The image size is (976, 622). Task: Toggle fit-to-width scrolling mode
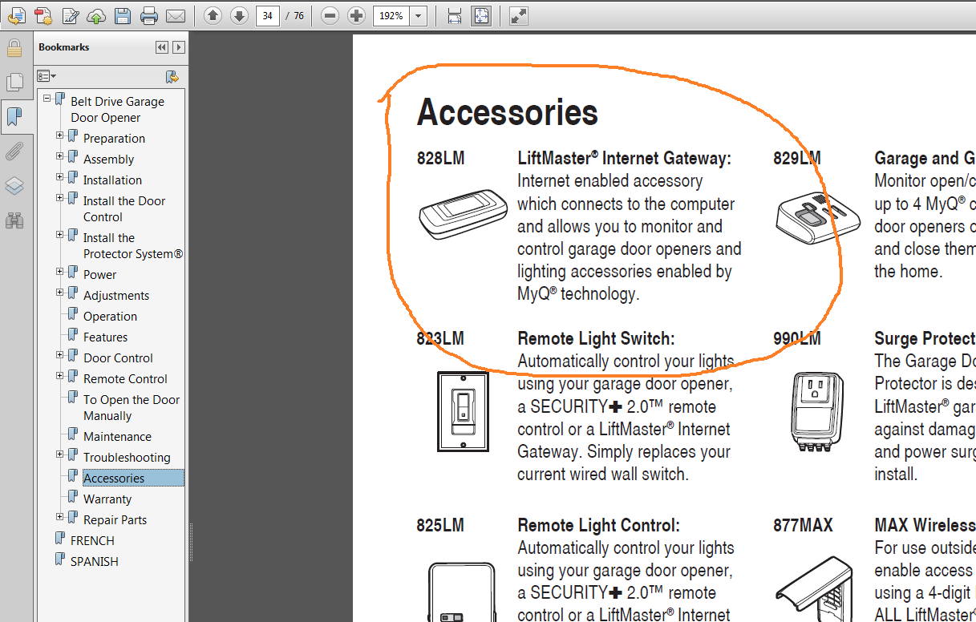(455, 15)
